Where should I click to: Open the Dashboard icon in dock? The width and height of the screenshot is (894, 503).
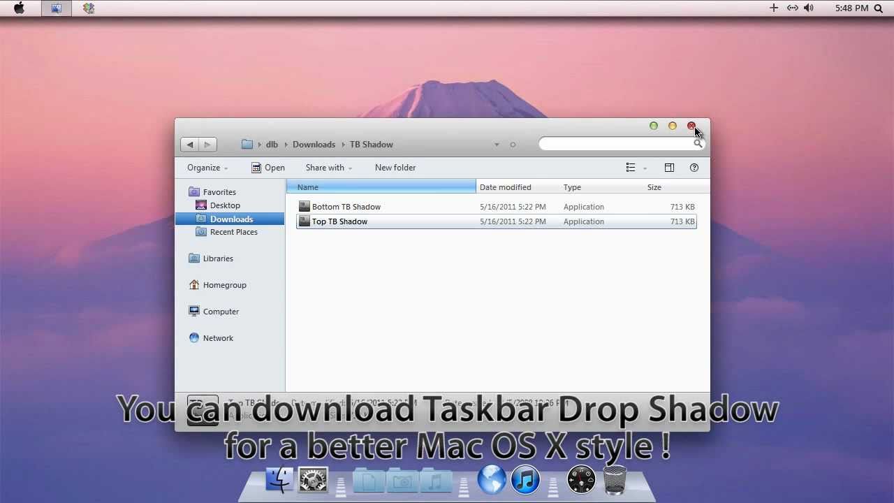[581, 480]
